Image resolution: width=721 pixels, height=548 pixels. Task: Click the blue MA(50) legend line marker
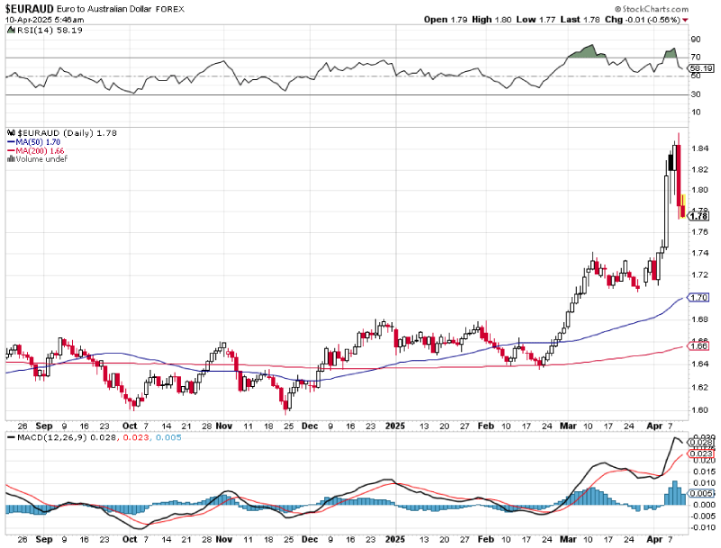click(x=10, y=141)
